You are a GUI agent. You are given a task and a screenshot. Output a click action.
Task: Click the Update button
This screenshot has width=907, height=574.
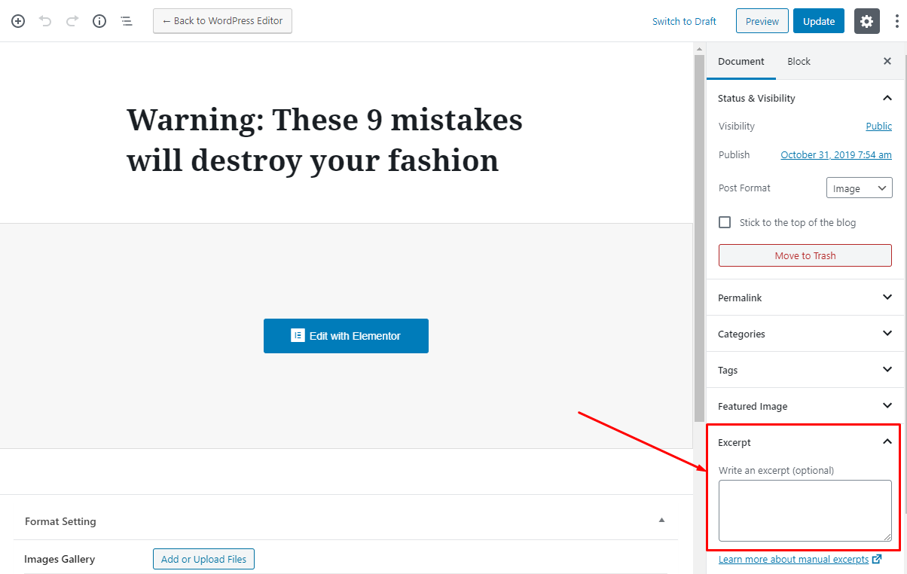click(x=819, y=21)
